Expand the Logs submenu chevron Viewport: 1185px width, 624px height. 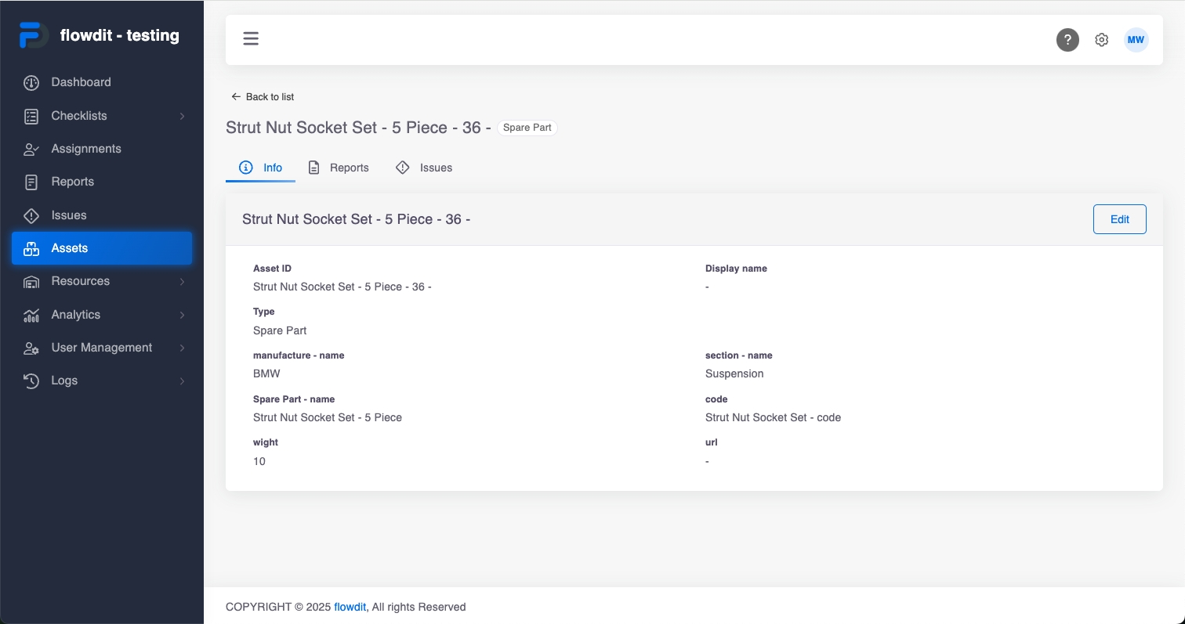click(x=182, y=381)
